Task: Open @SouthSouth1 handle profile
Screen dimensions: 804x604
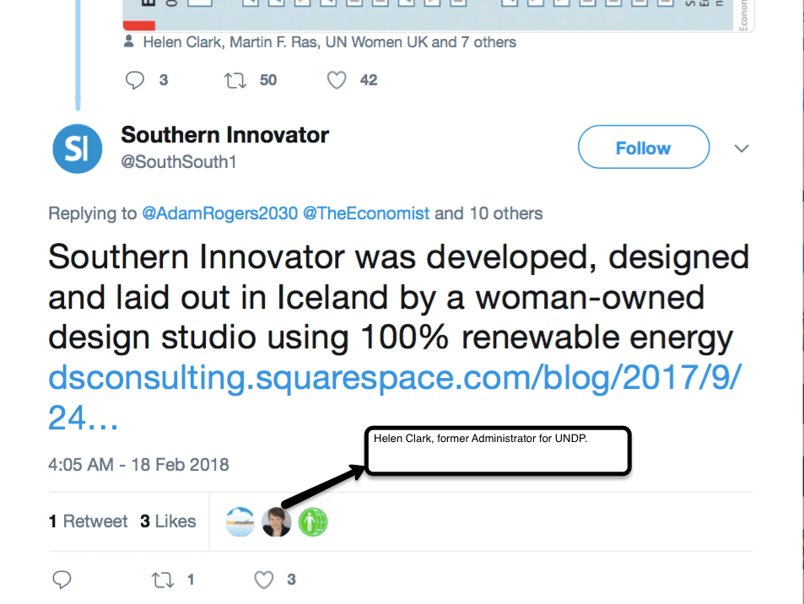Action: [178, 162]
